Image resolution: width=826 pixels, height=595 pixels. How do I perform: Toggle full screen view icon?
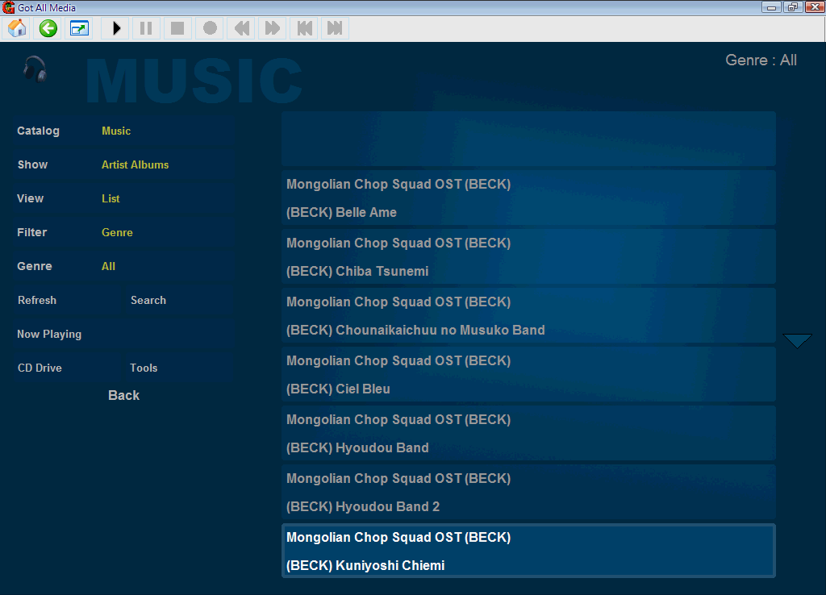tap(79, 28)
